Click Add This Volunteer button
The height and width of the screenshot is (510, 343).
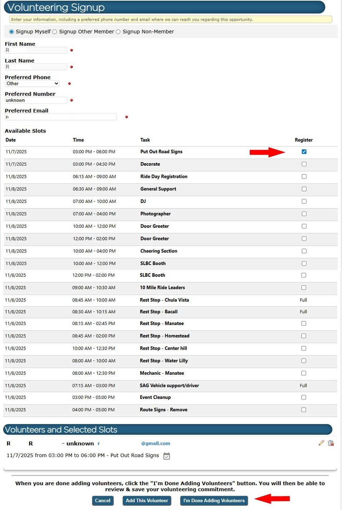pos(147,501)
